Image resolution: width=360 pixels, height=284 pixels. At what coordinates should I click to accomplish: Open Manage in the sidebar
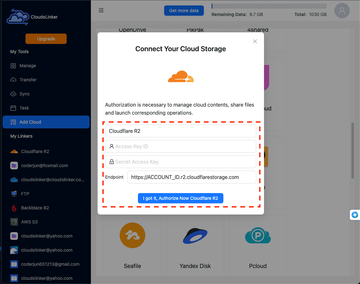click(46, 66)
